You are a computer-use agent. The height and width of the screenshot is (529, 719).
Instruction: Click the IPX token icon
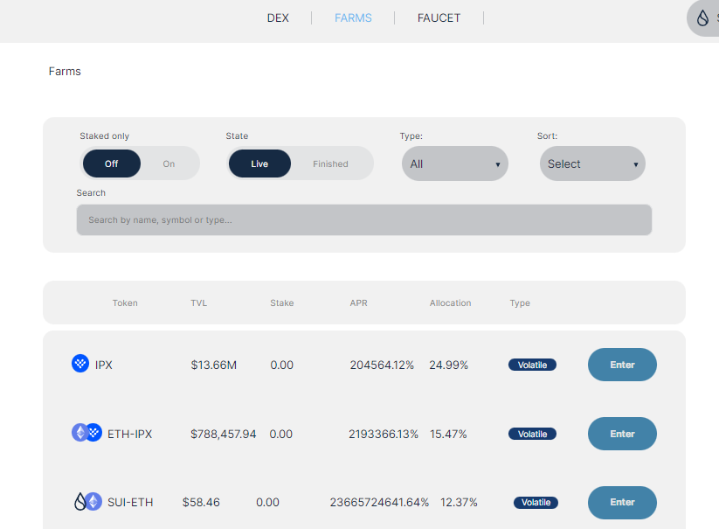point(80,364)
